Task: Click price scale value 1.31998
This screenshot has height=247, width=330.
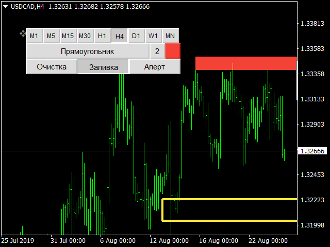Action: point(312,225)
